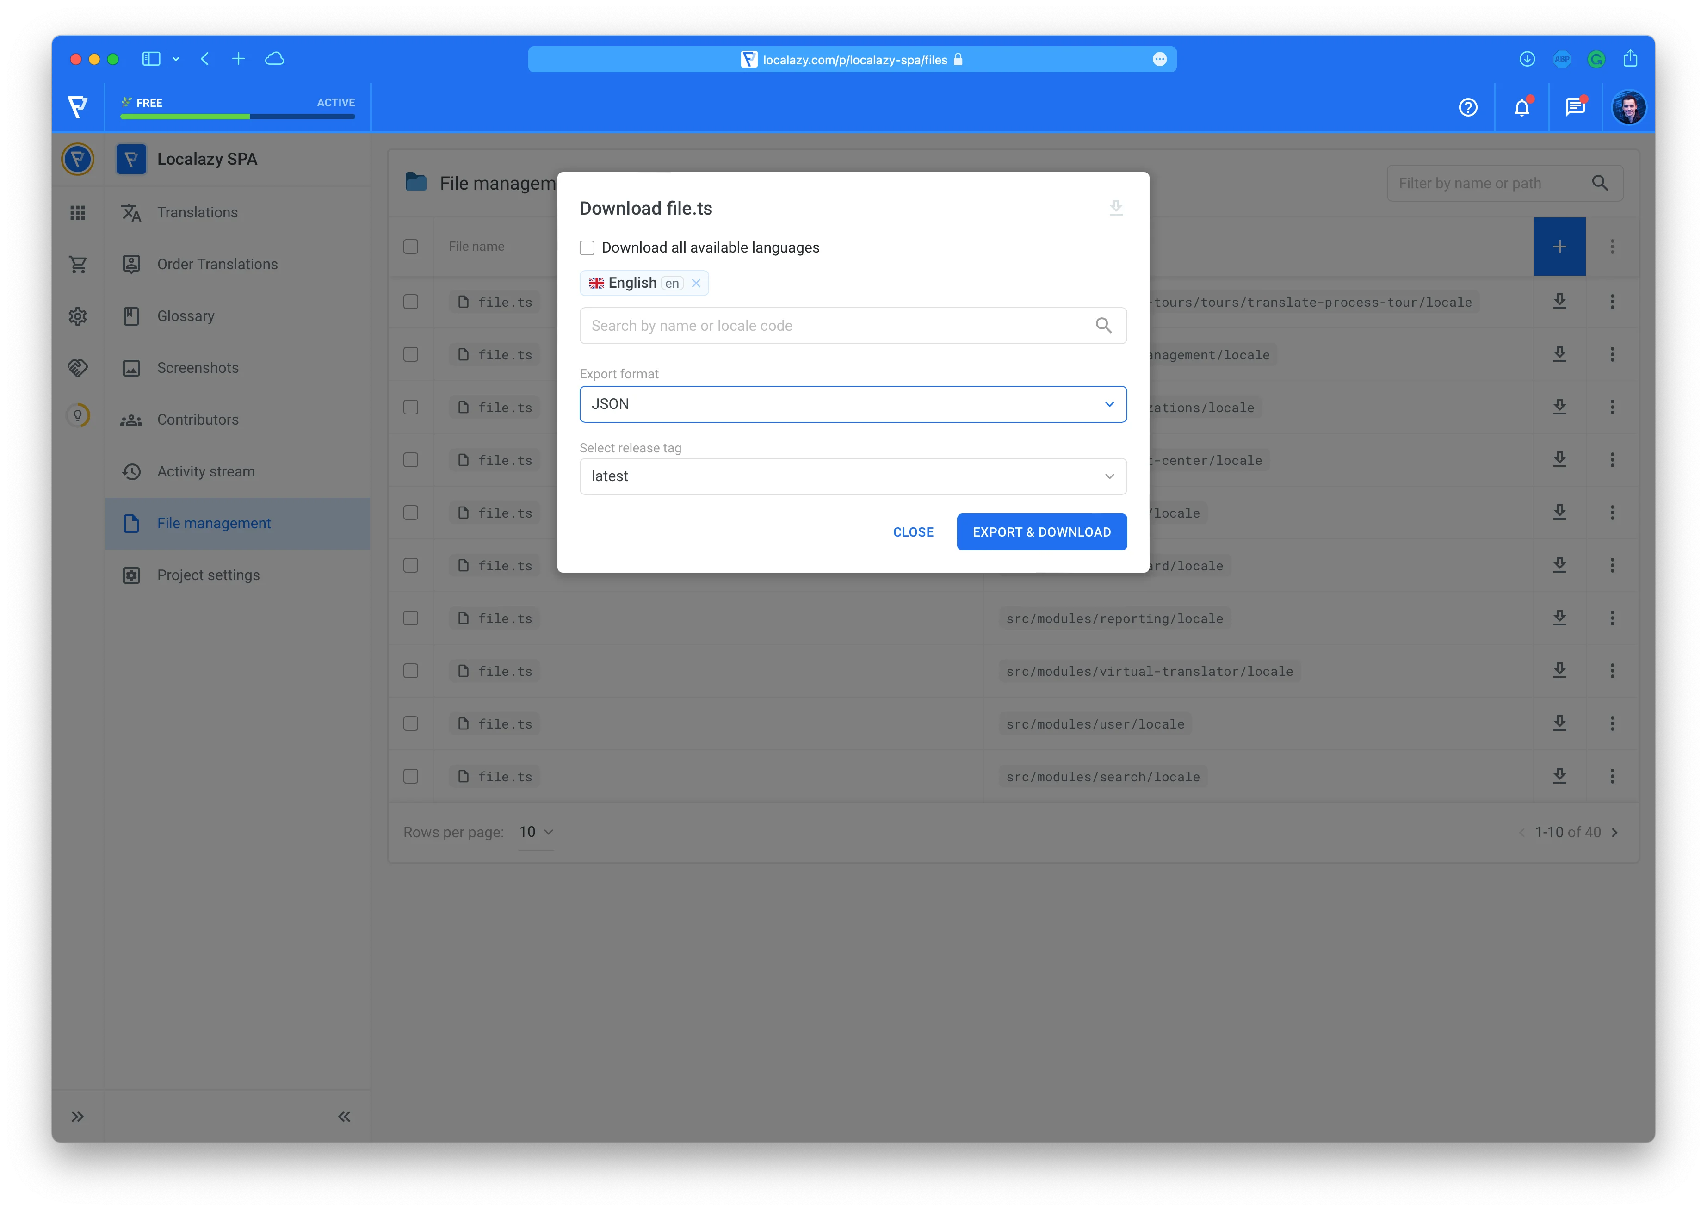Toggle the select-all files header checkbox
1707x1211 pixels.
pos(411,247)
